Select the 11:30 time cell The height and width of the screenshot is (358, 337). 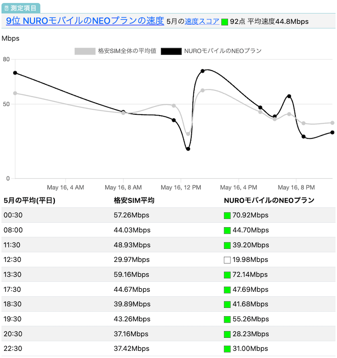[x=12, y=245]
